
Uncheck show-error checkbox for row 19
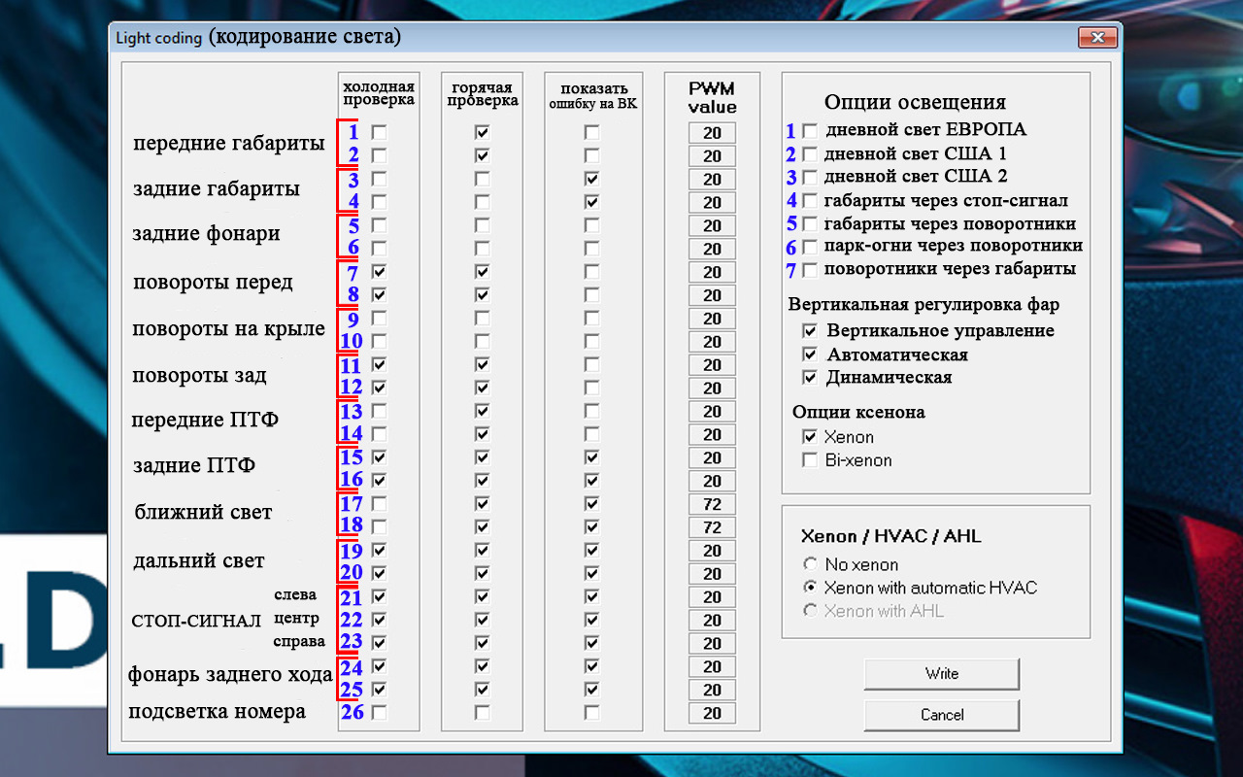tap(591, 551)
